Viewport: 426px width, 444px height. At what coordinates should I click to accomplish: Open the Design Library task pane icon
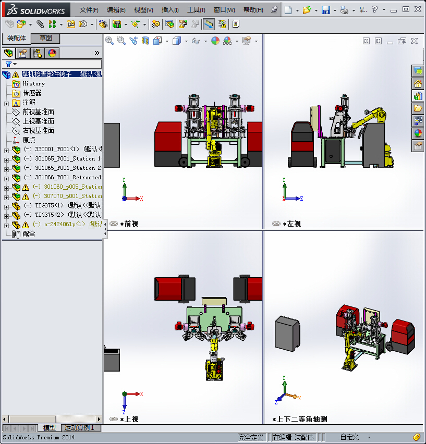[418, 96]
